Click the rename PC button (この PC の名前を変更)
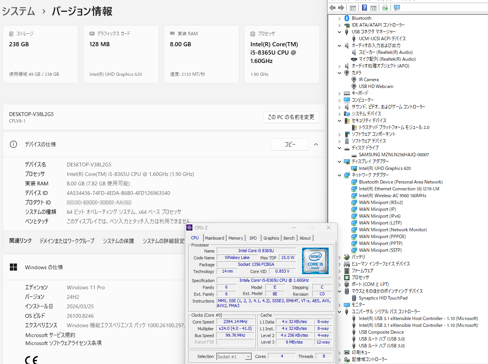 pos(291,117)
